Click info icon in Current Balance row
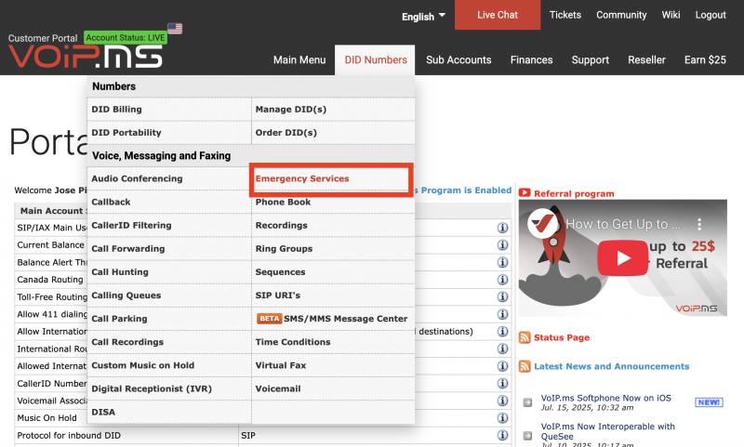The height and width of the screenshot is (447, 744). coord(502,244)
